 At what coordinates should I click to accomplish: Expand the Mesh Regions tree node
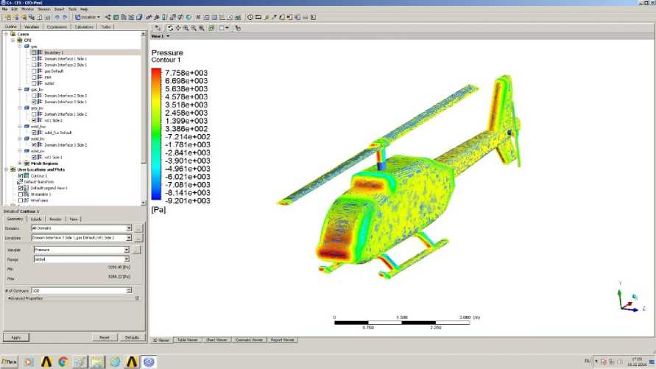[x=20, y=164]
